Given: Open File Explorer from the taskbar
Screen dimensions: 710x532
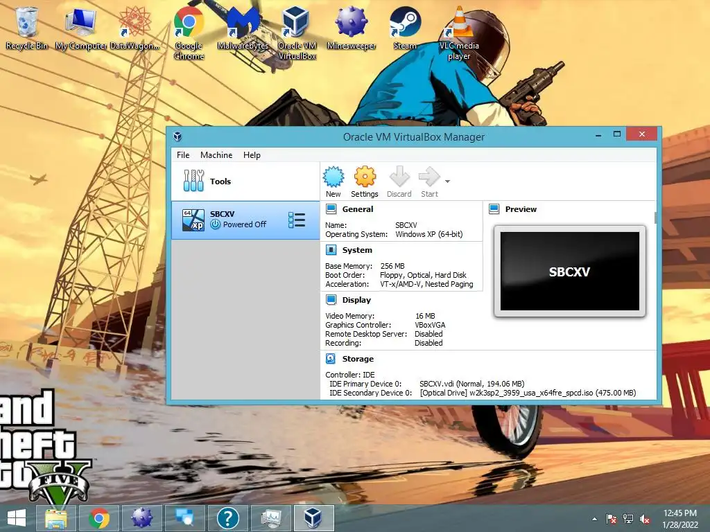Looking at the screenshot, I should click(x=56, y=518).
